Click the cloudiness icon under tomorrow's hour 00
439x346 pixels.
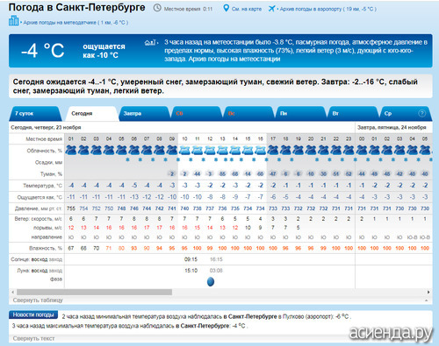[x=362, y=151]
